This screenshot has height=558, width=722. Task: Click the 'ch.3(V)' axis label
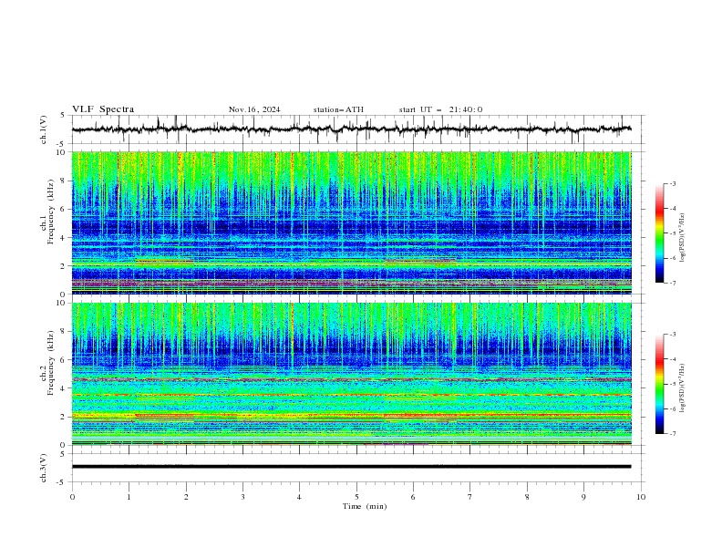(44, 468)
